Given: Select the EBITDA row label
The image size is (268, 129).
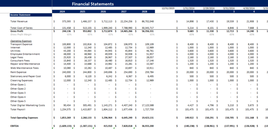Looking at the screenshot, I should (15, 126).
